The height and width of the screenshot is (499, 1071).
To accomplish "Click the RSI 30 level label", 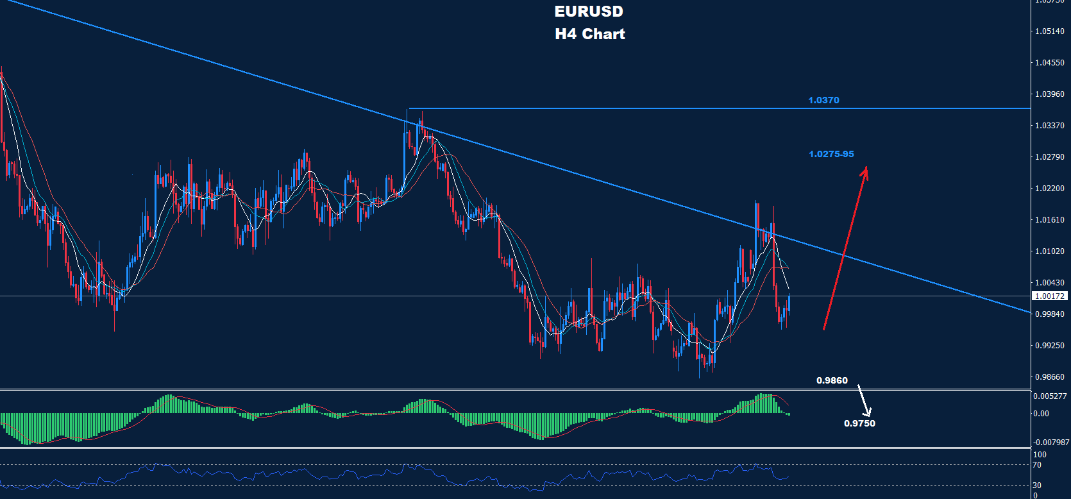I will pos(1037,486).
